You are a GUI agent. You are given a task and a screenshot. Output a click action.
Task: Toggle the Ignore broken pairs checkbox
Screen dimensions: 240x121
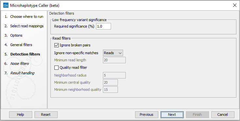click(x=56, y=45)
